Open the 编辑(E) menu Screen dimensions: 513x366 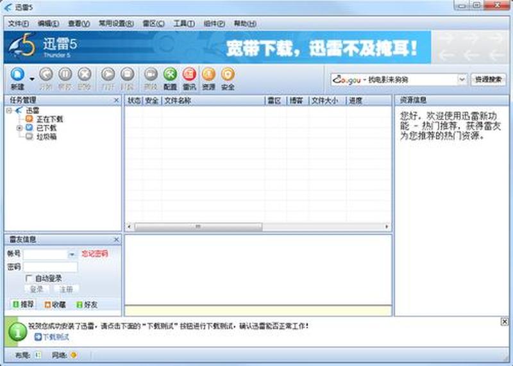point(48,24)
